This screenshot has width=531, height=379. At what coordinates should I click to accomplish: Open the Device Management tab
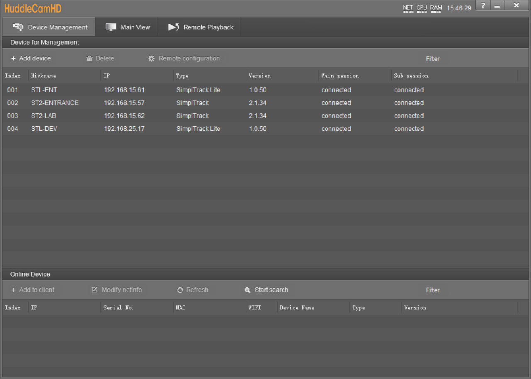coord(49,27)
